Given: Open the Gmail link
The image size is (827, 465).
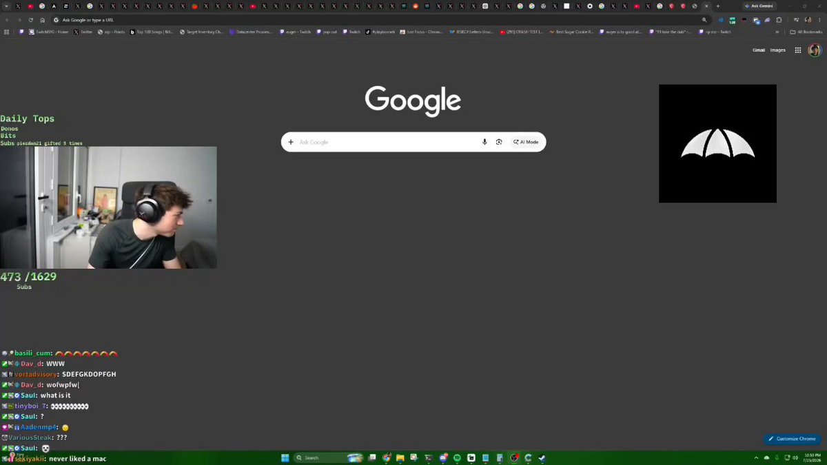Looking at the screenshot, I should point(759,50).
